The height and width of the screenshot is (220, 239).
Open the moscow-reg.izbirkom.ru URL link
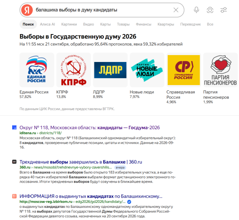tap(72, 202)
